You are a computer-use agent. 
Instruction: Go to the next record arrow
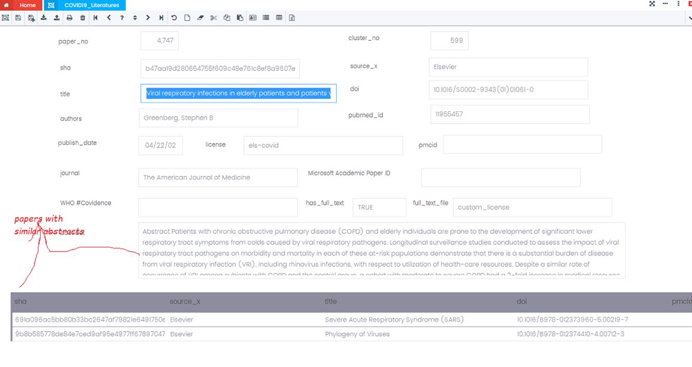pyautogui.click(x=148, y=18)
